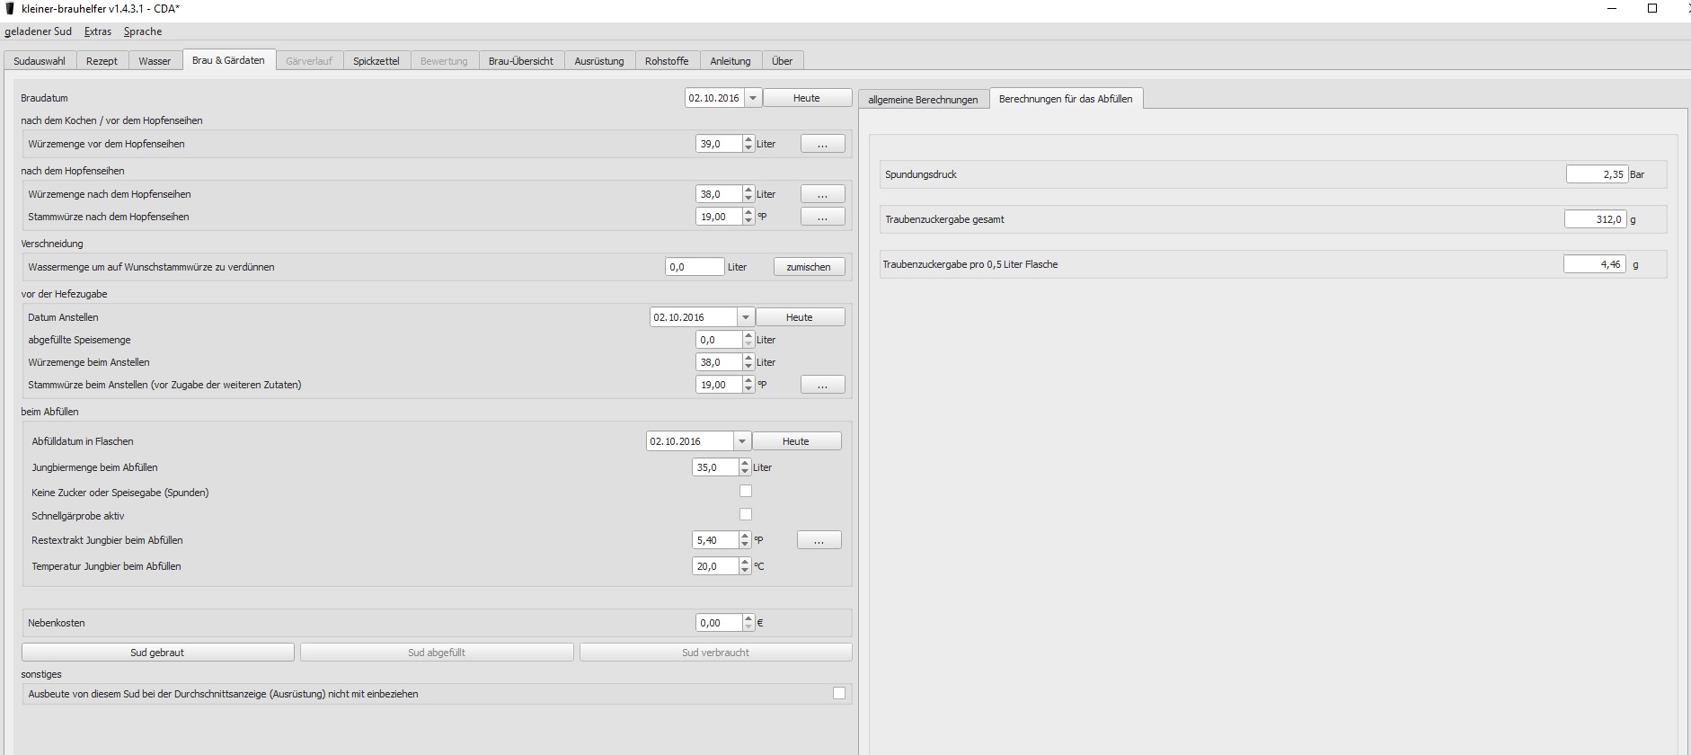Screen dimensions: 1691x755
Task: Check the exclude Ausbeute from average option
Action: pyautogui.click(x=838, y=693)
